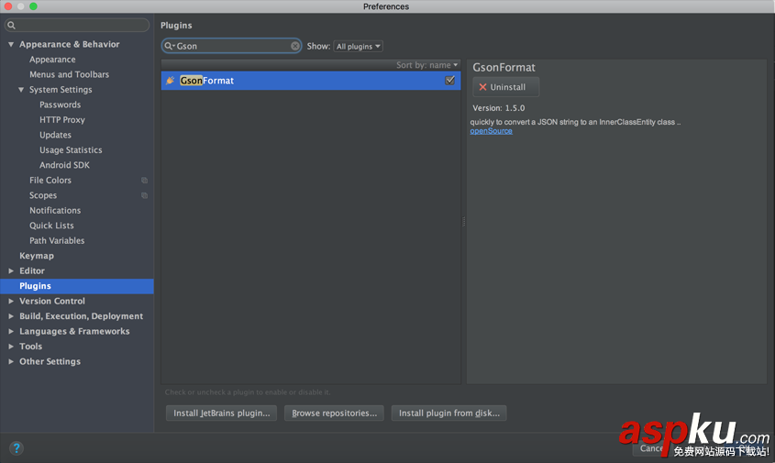Clear the plugin search field text
Screen dimensions: 775x463
(x=295, y=46)
